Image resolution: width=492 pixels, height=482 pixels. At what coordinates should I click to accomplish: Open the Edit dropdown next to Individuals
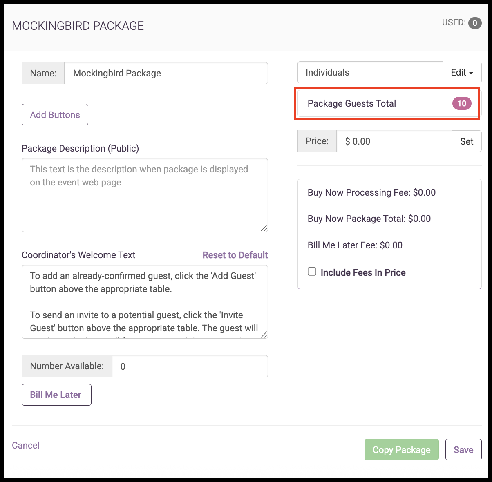[462, 73]
